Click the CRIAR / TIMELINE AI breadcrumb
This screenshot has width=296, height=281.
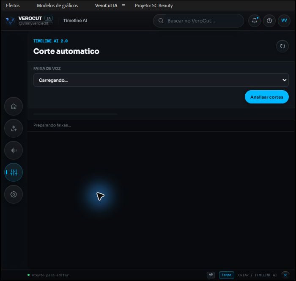click(x=258, y=275)
